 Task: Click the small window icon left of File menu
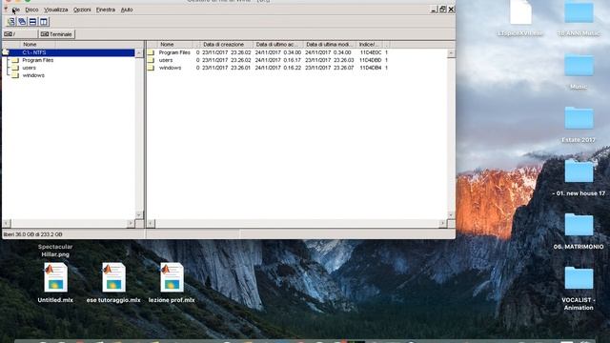tap(6, 10)
